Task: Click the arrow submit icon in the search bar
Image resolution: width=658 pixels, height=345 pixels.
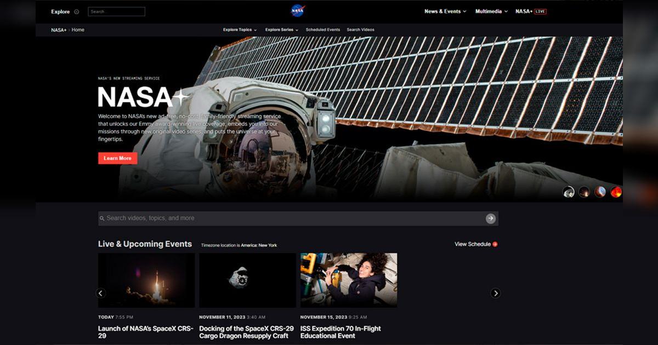Action: [x=490, y=218]
